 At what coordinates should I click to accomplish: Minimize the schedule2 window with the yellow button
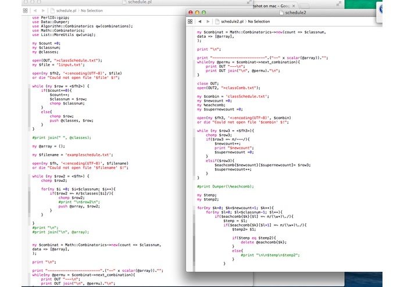pos(197,12)
